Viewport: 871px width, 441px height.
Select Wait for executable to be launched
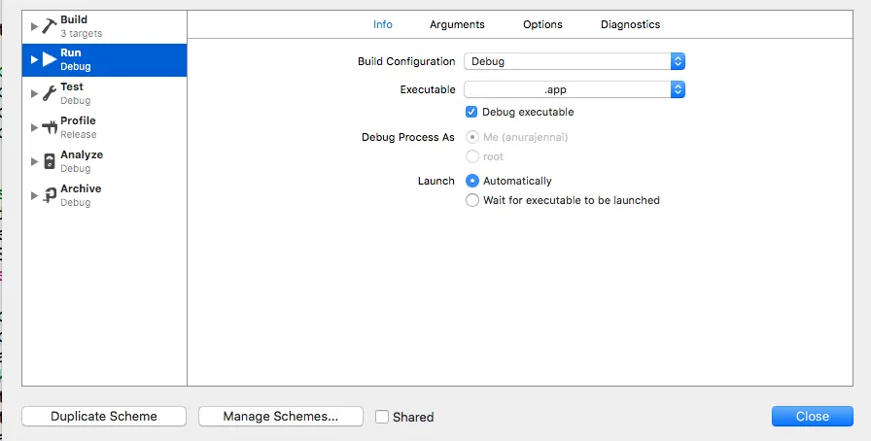(x=472, y=200)
